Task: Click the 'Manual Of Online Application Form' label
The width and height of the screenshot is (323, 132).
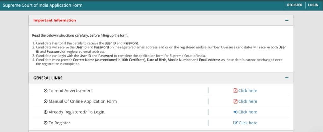Action: point(83,101)
